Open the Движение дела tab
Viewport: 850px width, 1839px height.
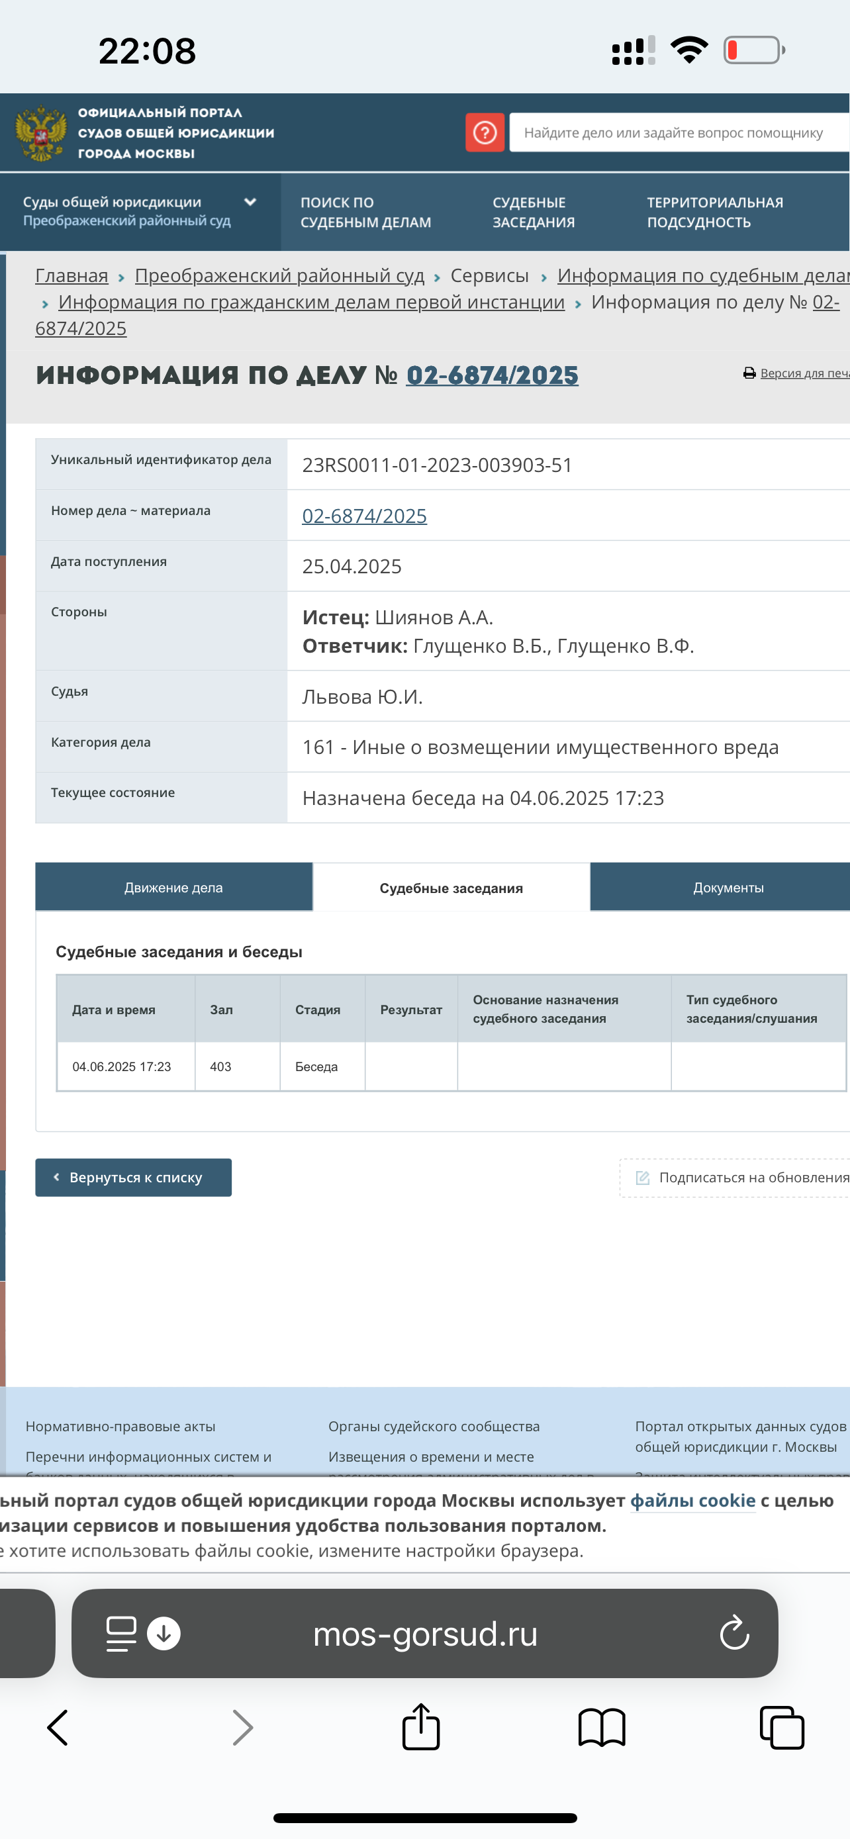[173, 887]
